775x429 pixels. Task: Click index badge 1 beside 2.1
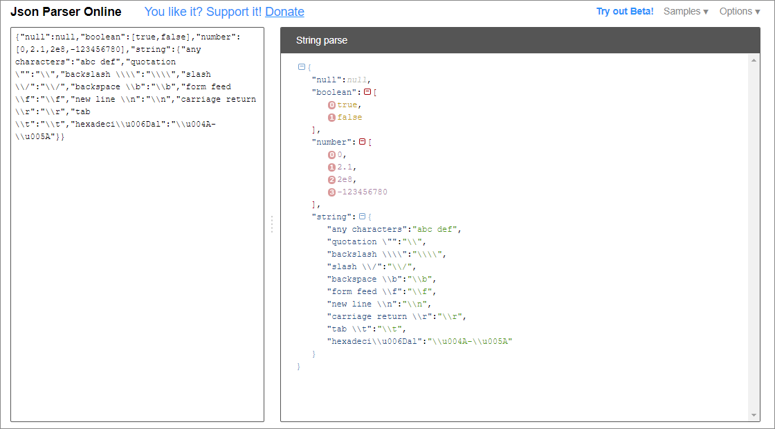tap(331, 167)
